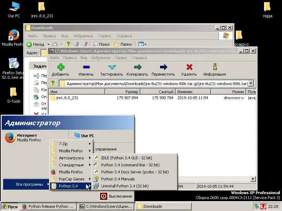Screen dimensions: 282x211
Task: Click the blue Извлечь (Extract) minus icon
Action: click(86, 67)
